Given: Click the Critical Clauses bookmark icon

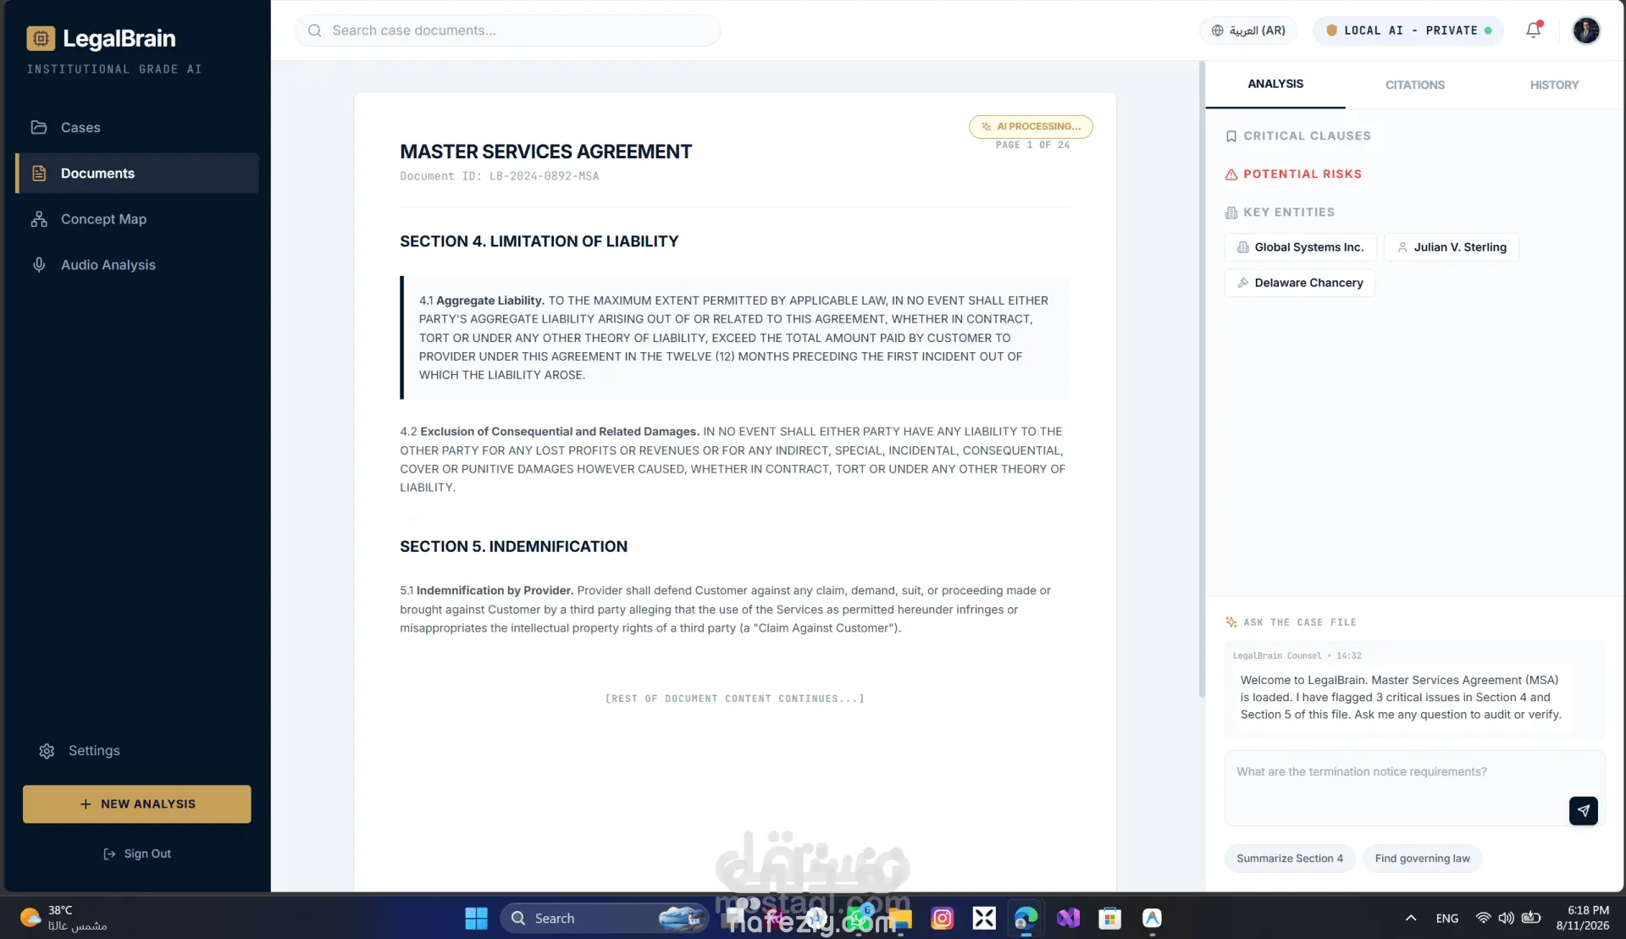Looking at the screenshot, I should click(1231, 136).
